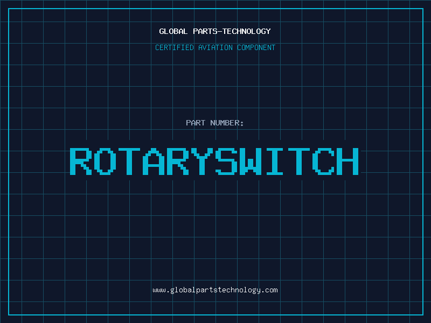Click the letter I in ROTARYSWITCH

[x=275, y=161]
